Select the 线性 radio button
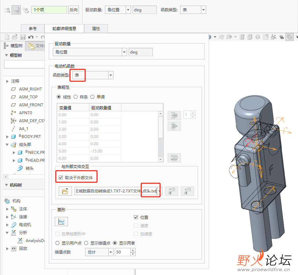This screenshot has width=298, height=275. [59, 97]
